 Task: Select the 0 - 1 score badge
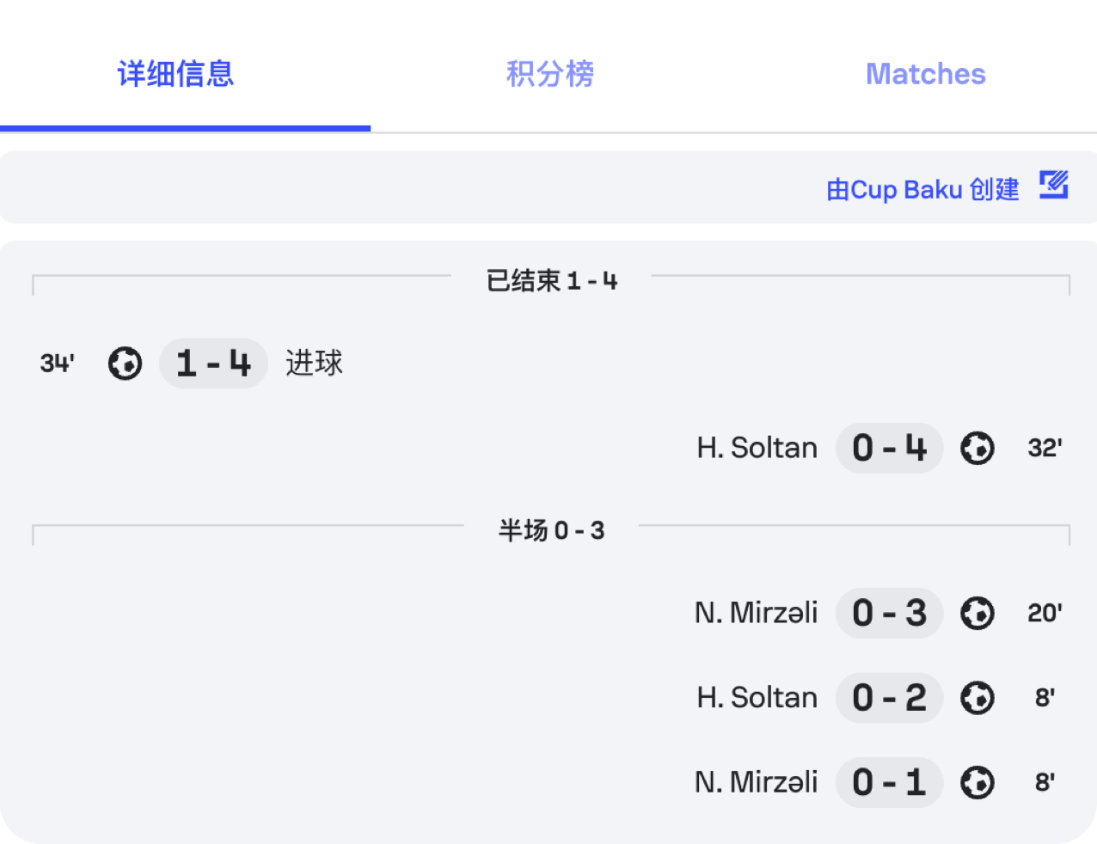(889, 783)
